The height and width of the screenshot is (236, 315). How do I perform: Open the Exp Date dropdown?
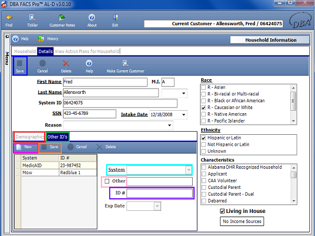tap(157, 206)
